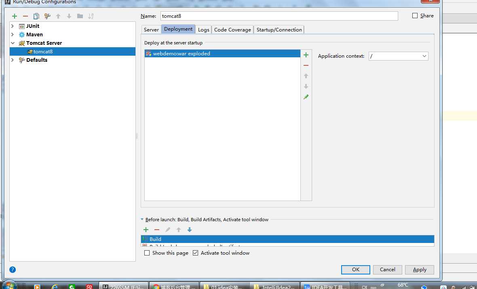477x289 pixels.
Task: Edit before-launch task pencil icon
Action: pos(168,230)
